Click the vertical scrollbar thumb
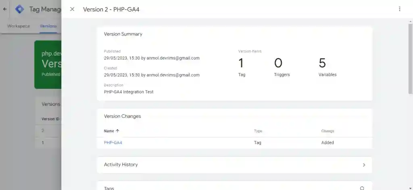 [410, 58]
